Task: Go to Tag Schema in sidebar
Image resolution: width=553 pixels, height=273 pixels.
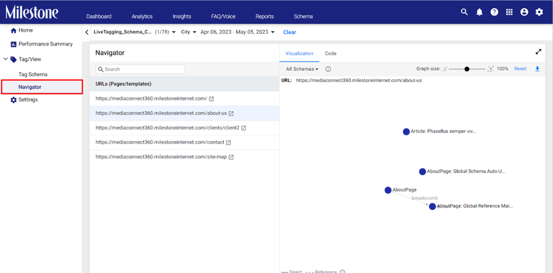Action: (33, 75)
